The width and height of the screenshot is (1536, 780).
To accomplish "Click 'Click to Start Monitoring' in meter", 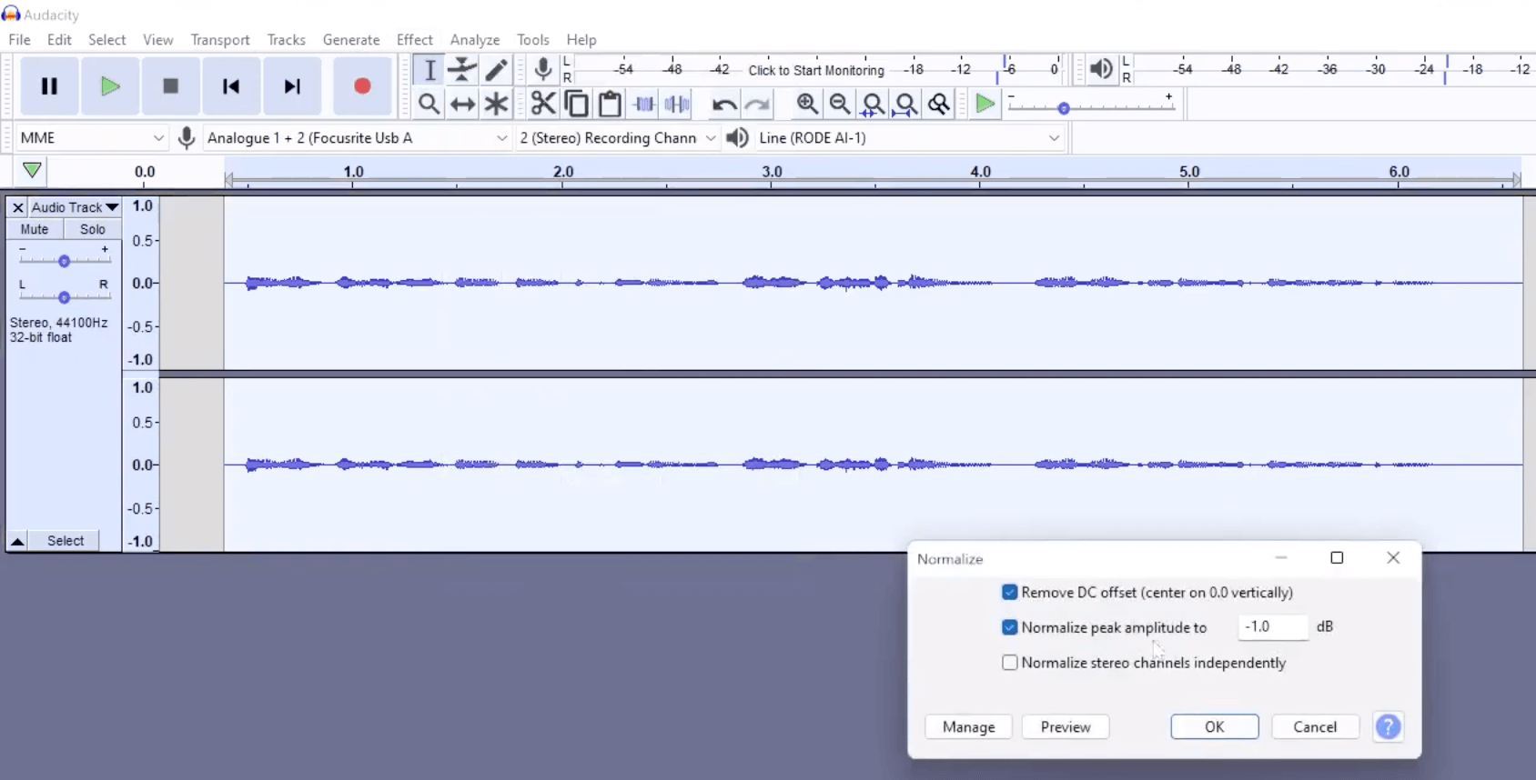I will [816, 70].
